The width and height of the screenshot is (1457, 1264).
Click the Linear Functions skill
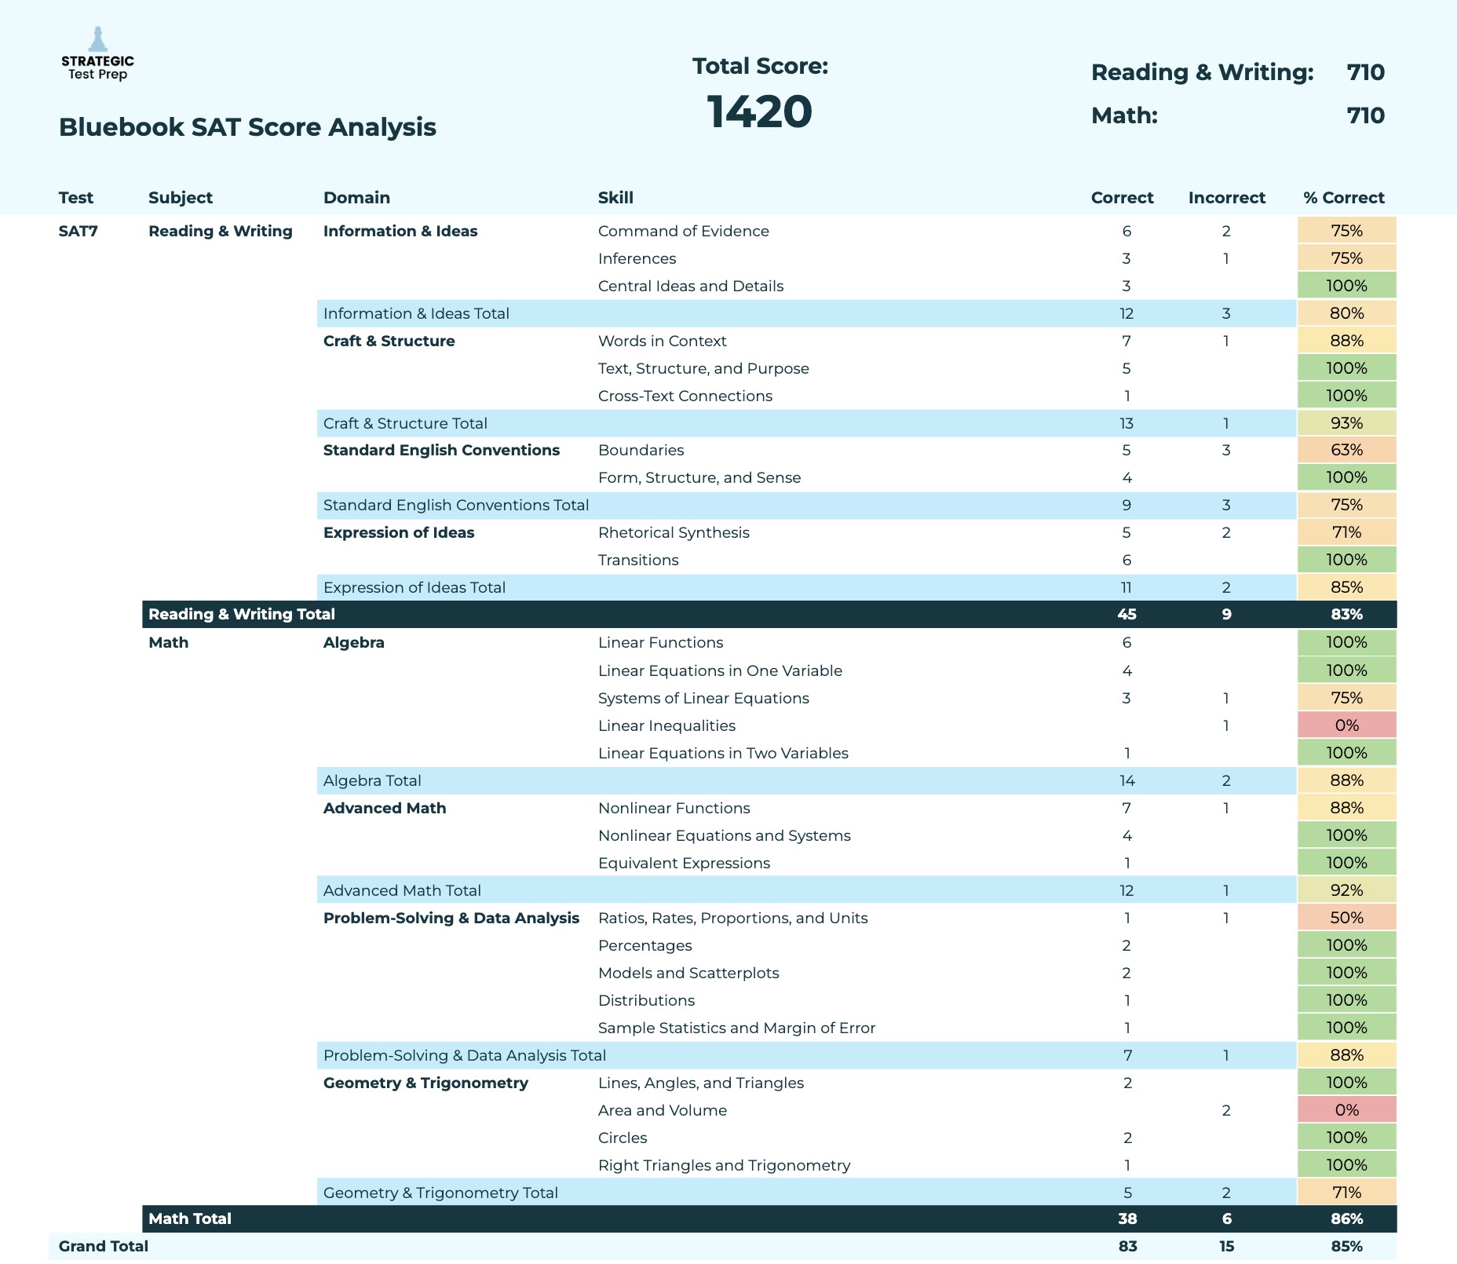[660, 642]
